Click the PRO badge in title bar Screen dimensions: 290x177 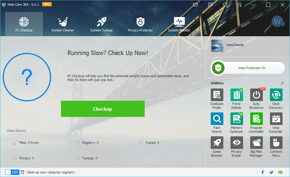[x=47, y=4]
